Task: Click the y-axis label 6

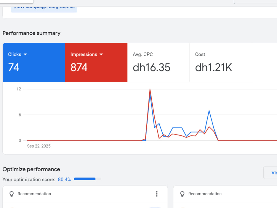Action: [20, 115]
